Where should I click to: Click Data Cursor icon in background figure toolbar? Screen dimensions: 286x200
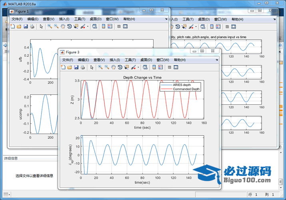click(184, 27)
